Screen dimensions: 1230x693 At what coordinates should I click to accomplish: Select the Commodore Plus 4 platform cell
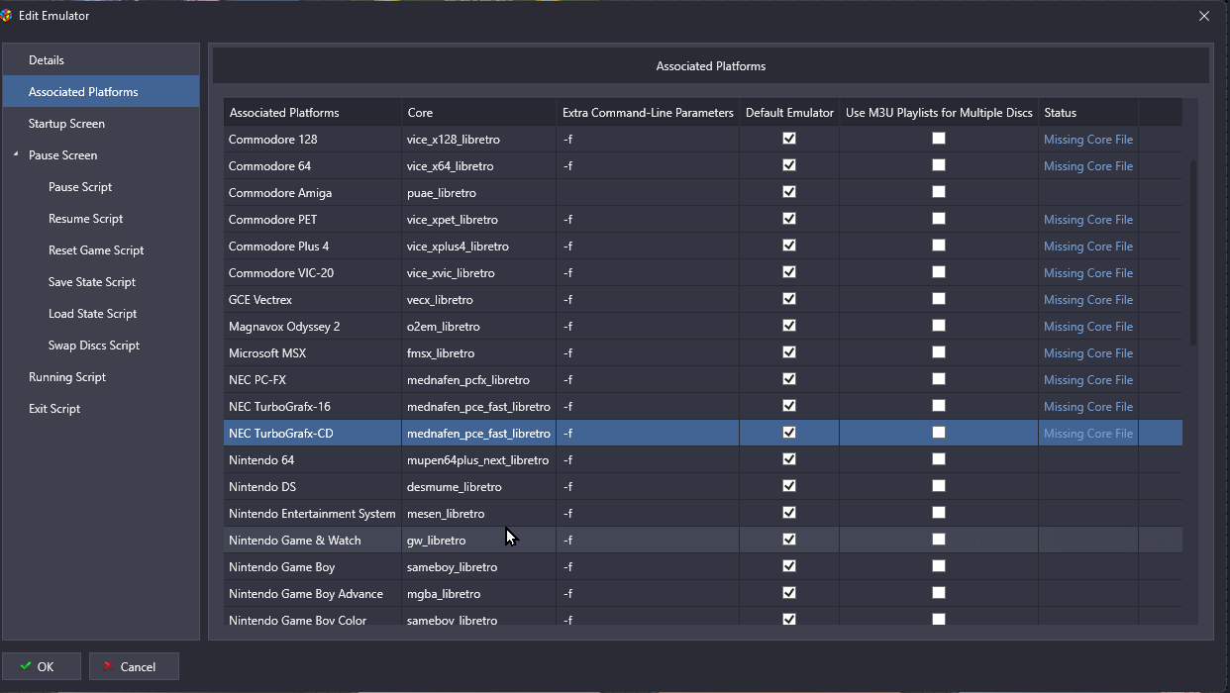click(312, 247)
